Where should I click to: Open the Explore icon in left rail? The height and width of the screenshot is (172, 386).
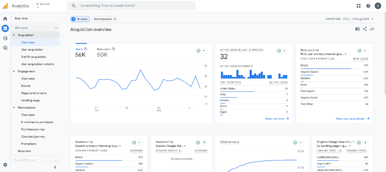tap(5, 38)
